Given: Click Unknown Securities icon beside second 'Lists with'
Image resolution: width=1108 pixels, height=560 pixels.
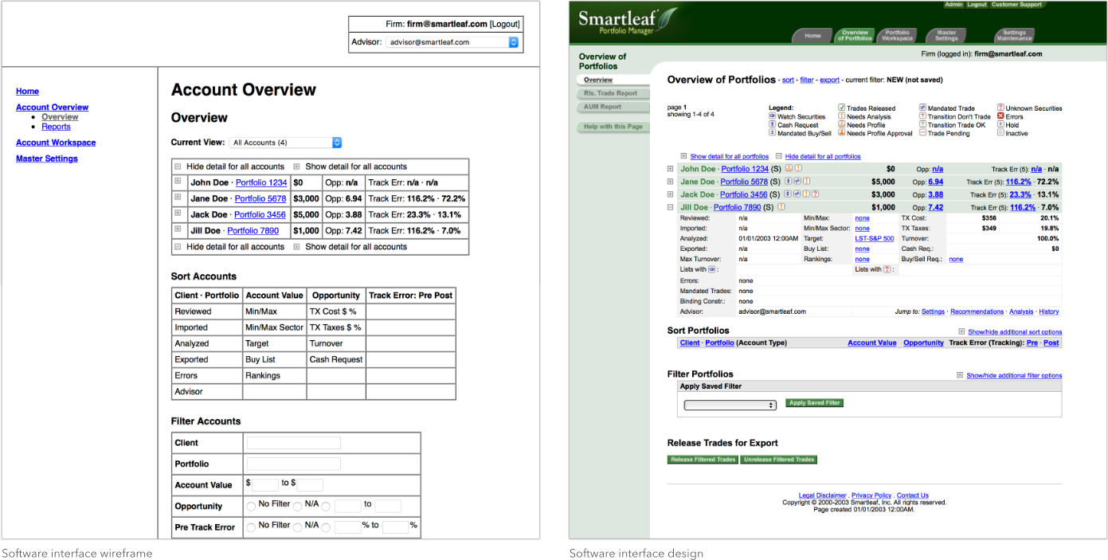Looking at the screenshot, I should coord(887,269).
